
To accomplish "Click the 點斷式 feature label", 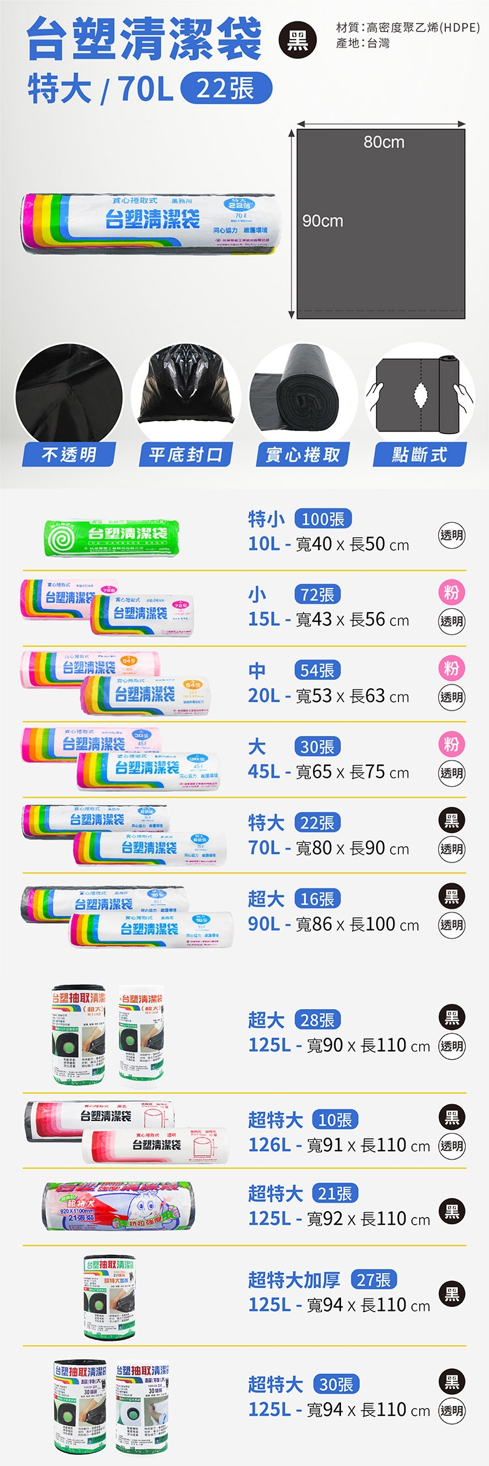I will click(x=420, y=454).
